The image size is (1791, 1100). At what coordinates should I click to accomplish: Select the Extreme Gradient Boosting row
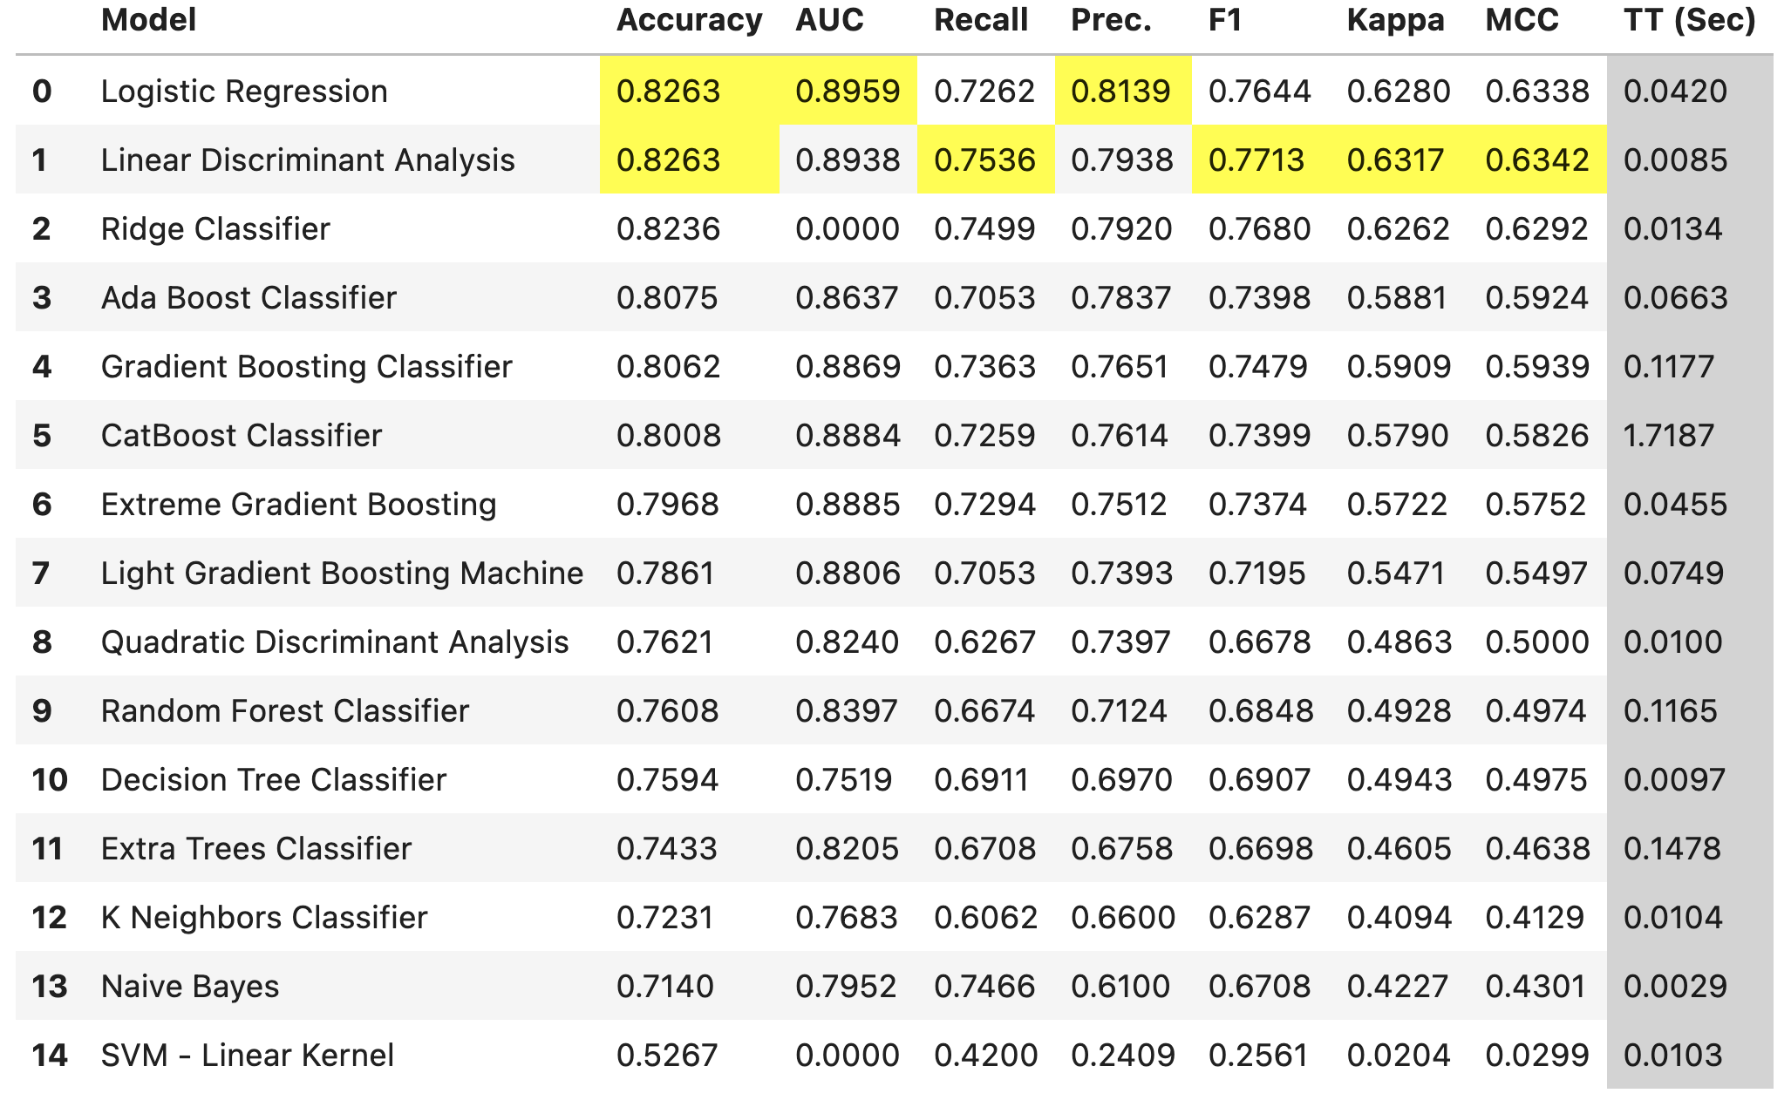tap(298, 505)
